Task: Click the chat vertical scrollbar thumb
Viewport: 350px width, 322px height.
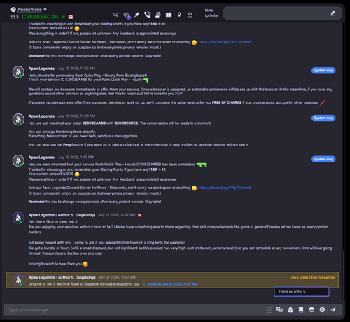Action: click(343, 275)
